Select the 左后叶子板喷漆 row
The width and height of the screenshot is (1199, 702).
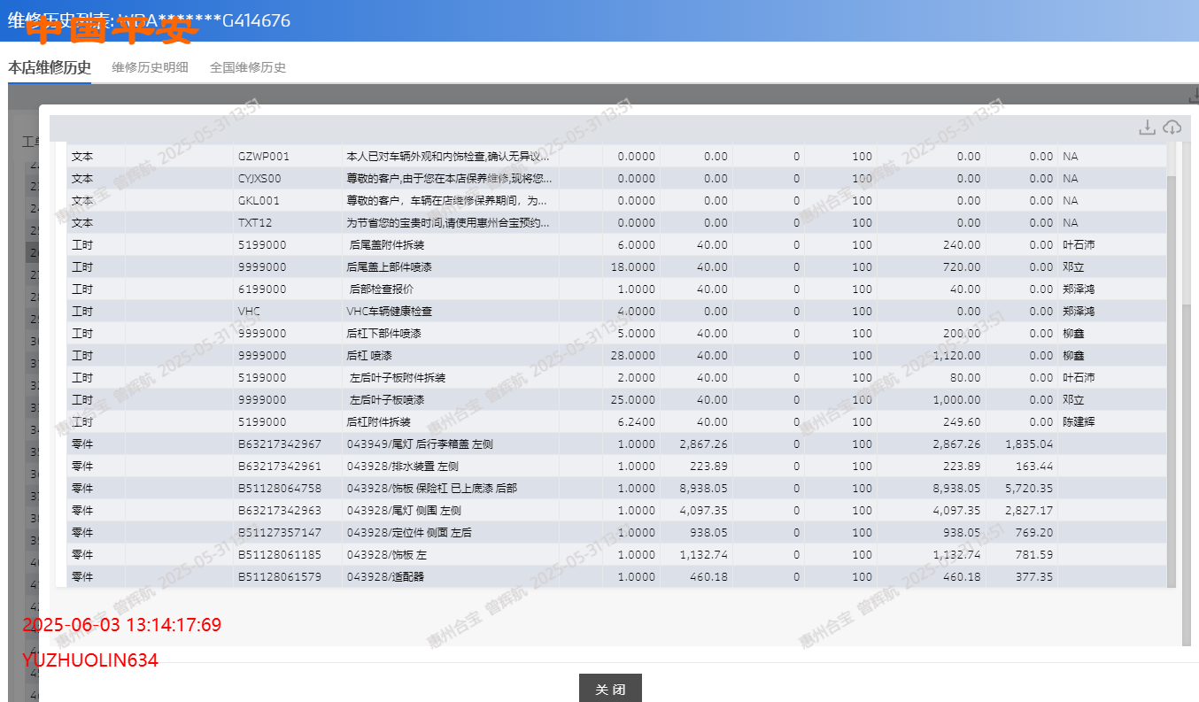pyautogui.click(x=387, y=400)
